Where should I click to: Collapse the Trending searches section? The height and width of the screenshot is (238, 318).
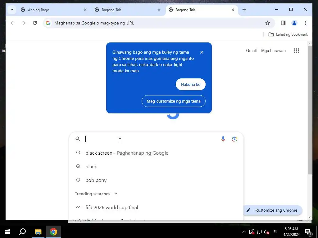pyautogui.click(x=116, y=193)
